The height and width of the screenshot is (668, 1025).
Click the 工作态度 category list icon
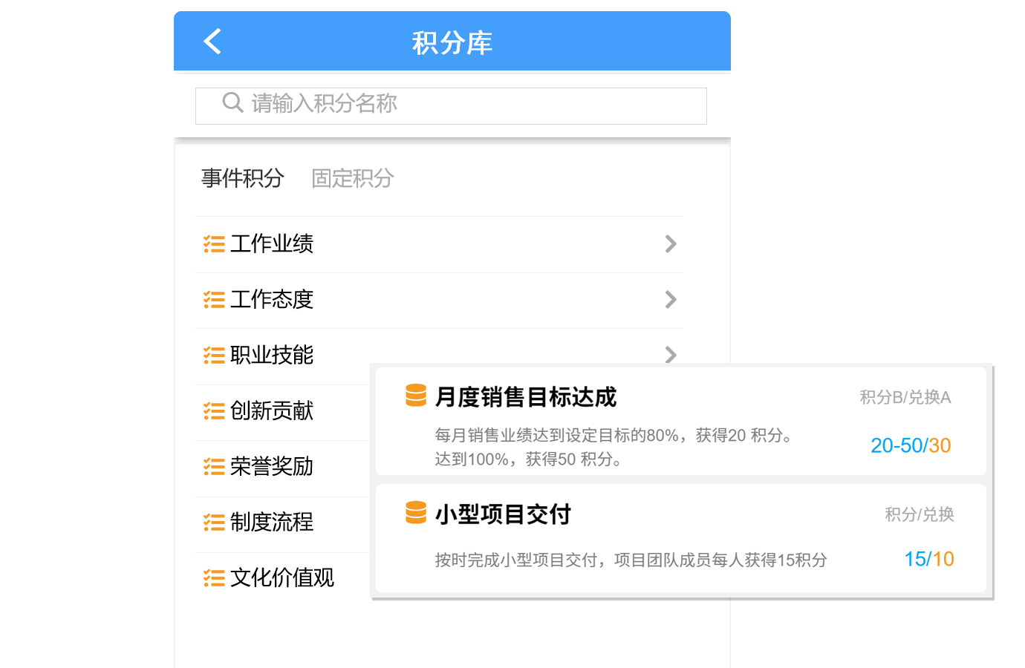pyautogui.click(x=212, y=299)
